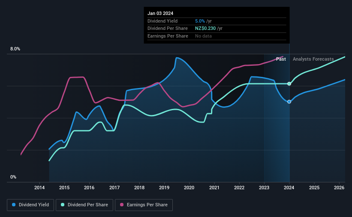Click the Past label on chart
Viewport: 352px width, 217px height.
(x=281, y=59)
